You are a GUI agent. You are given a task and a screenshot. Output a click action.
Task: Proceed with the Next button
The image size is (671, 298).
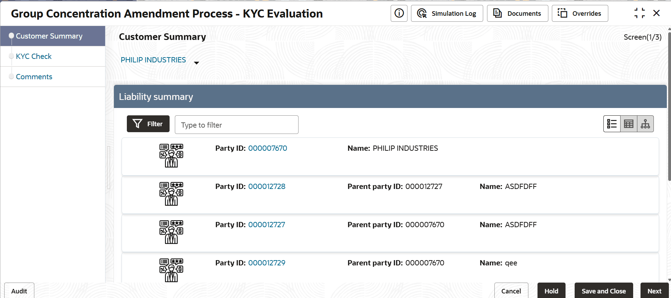(x=654, y=291)
